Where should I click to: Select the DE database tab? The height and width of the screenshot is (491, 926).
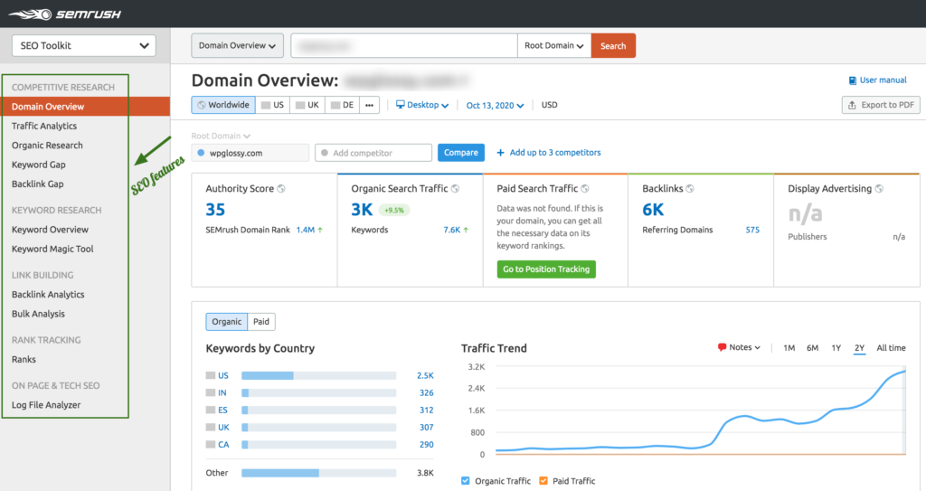click(x=342, y=105)
